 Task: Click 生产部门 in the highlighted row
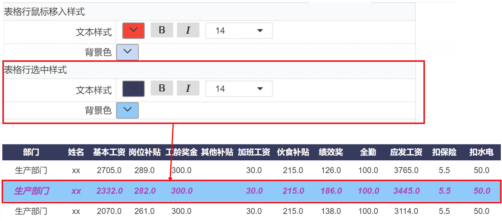click(x=31, y=191)
